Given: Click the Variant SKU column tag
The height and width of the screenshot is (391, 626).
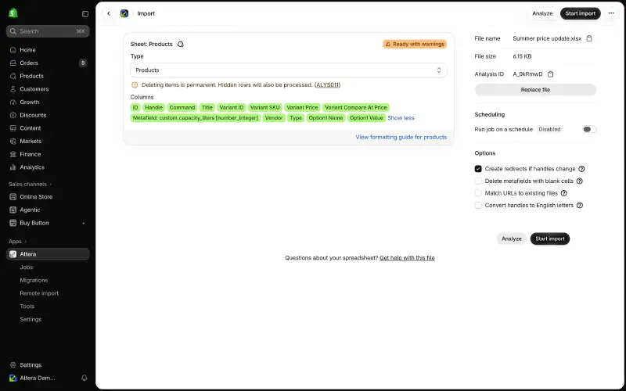Looking at the screenshot, I should pyautogui.click(x=265, y=108).
